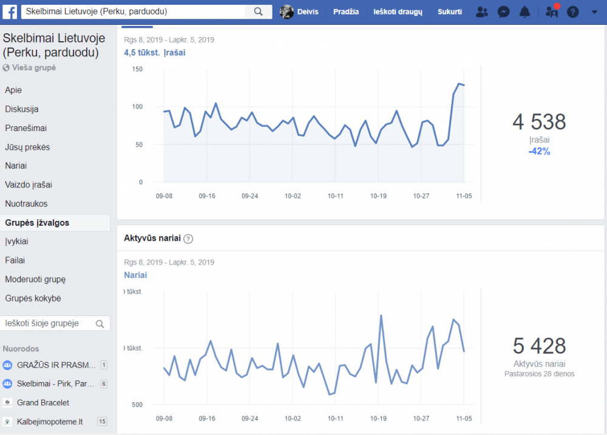This screenshot has height=435, width=607.
Task: Select Nariai in the group sidebar
Action: pyautogui.click(x=16, y=166)
